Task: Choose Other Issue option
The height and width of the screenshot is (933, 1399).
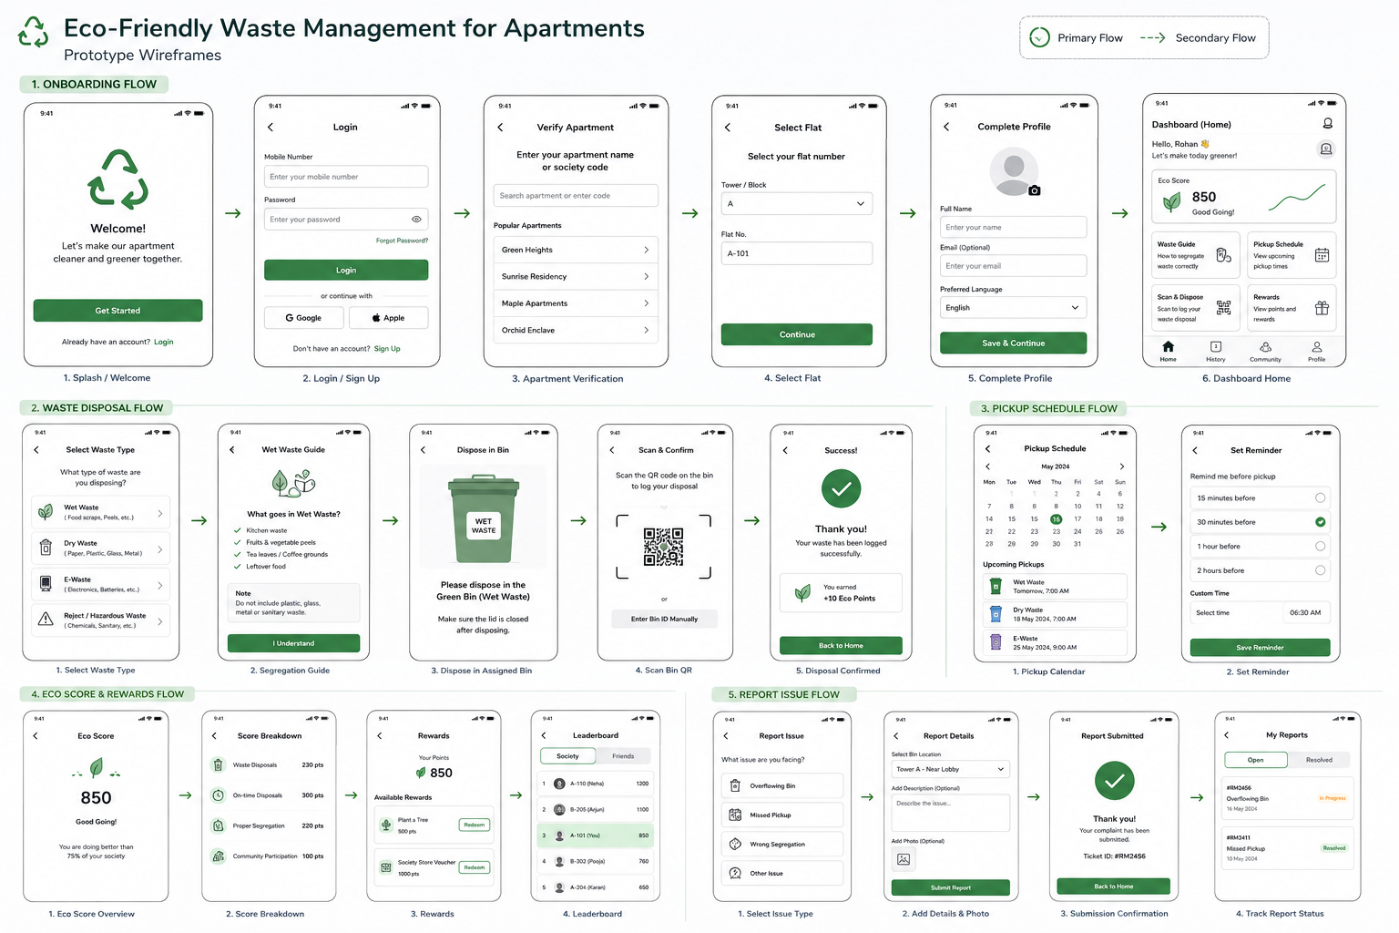Action: 782,873
